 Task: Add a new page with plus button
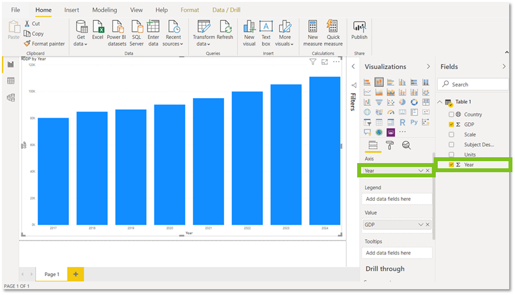(75, 274)
